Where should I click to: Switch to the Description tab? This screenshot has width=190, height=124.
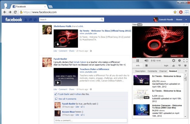[140, 71]
